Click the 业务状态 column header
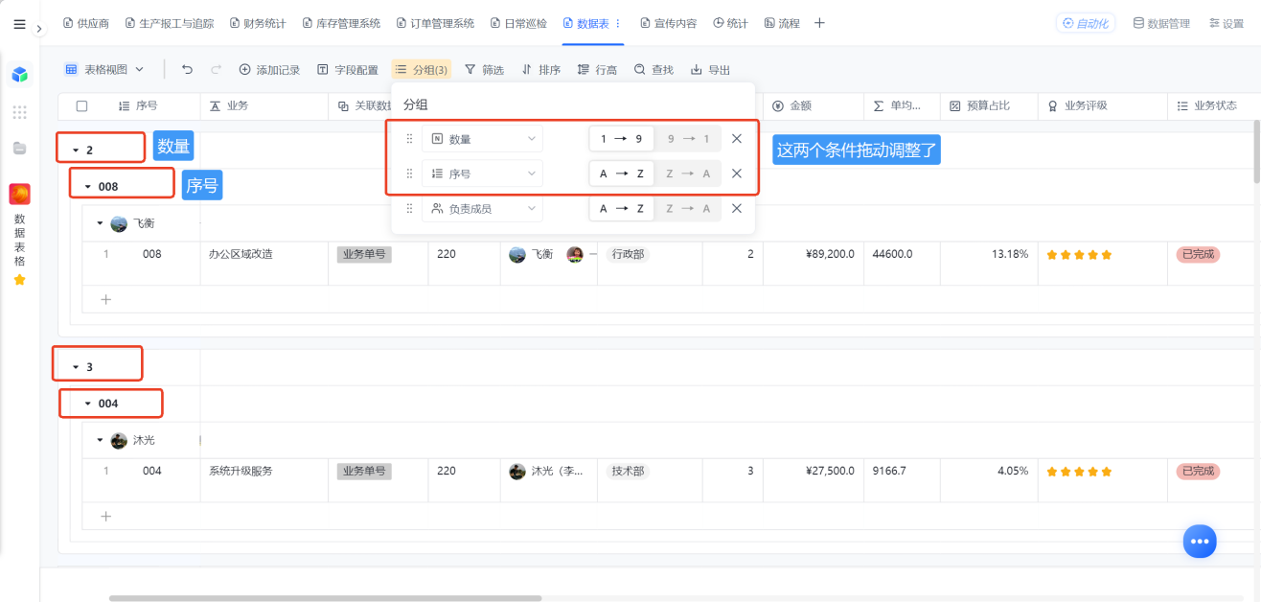1261x602 pixels. [x=1213, y=105]
